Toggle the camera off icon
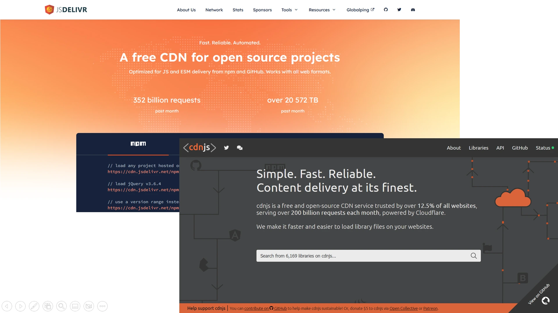The width and height of the screenshot is (558, 313). click(x=89, y=306)
